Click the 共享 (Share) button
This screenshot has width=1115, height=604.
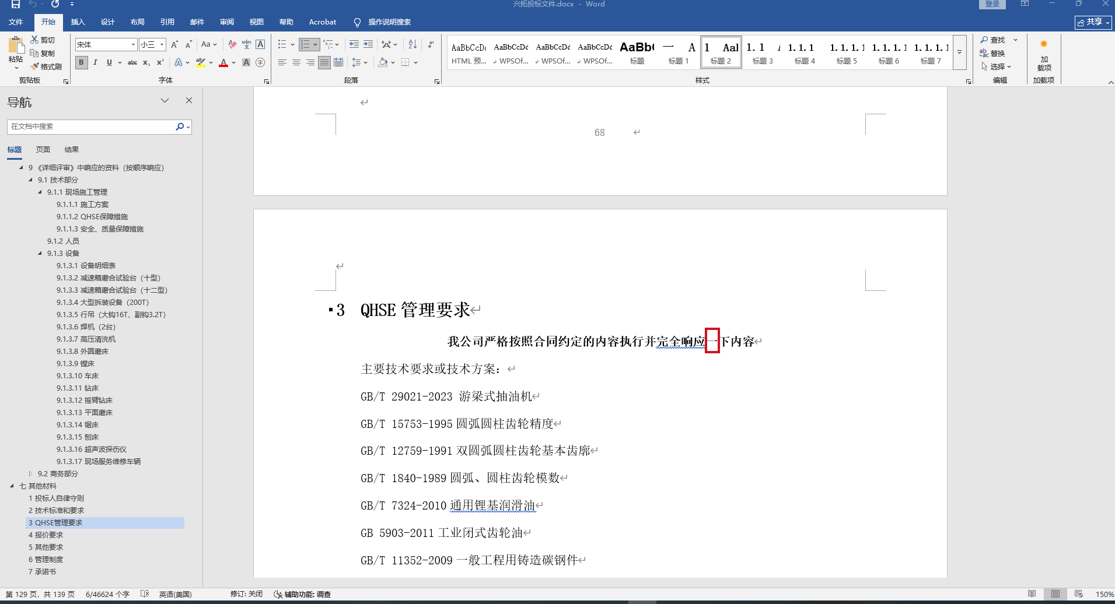click(x=1093, y=22)
